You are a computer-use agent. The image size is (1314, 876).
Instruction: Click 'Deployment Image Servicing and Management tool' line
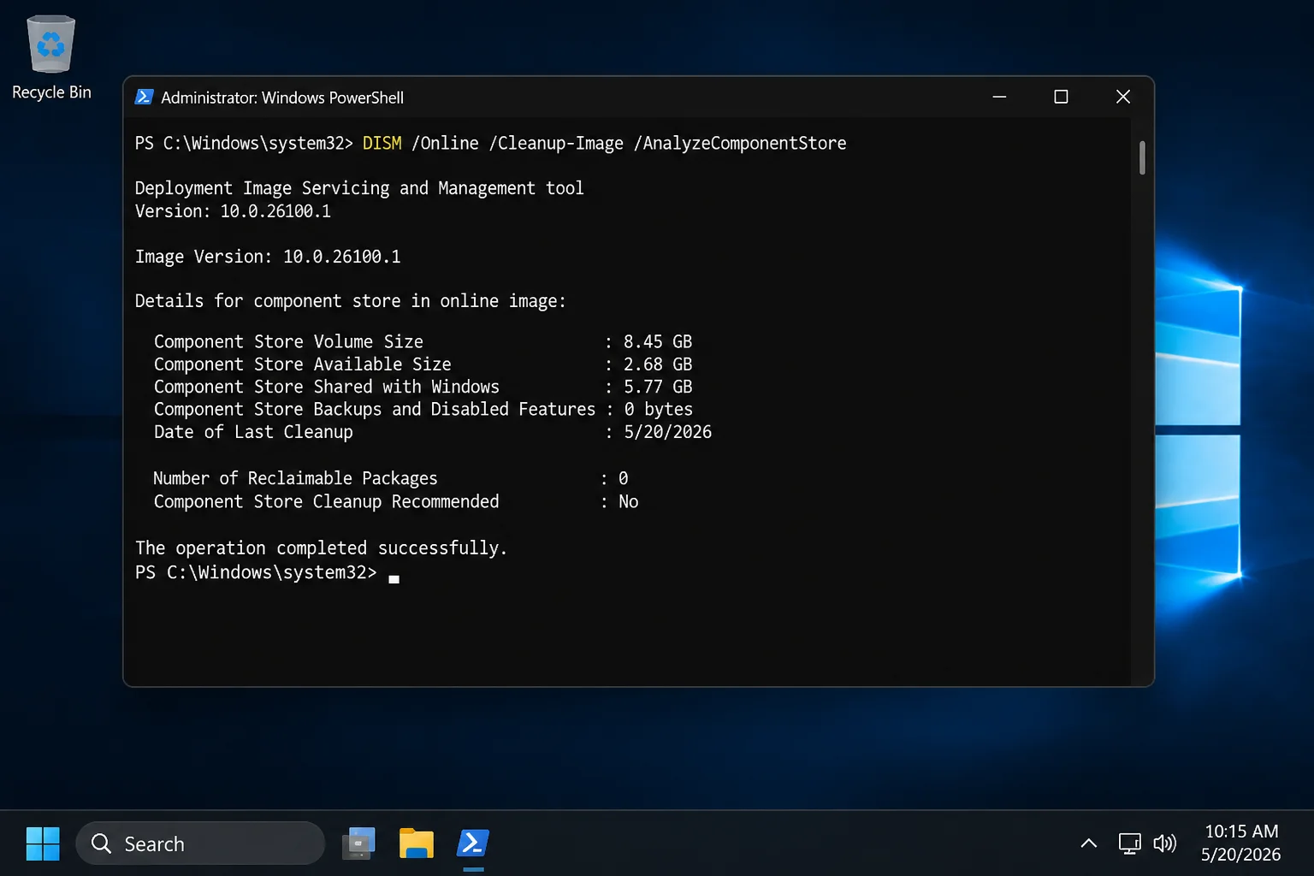pyautogui.click(x=359, y=188)
